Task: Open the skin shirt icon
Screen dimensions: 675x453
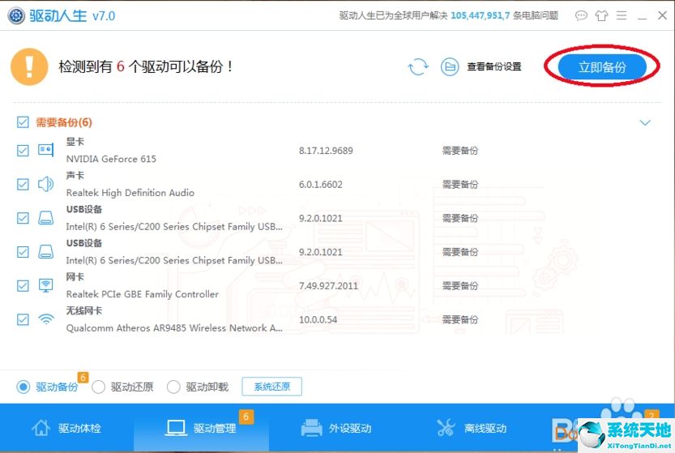Action: [x=601, y=16]
